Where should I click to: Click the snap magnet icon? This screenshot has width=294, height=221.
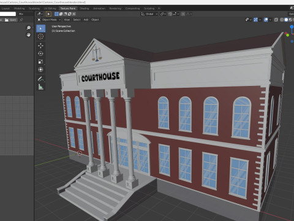(x=170, y=14)
